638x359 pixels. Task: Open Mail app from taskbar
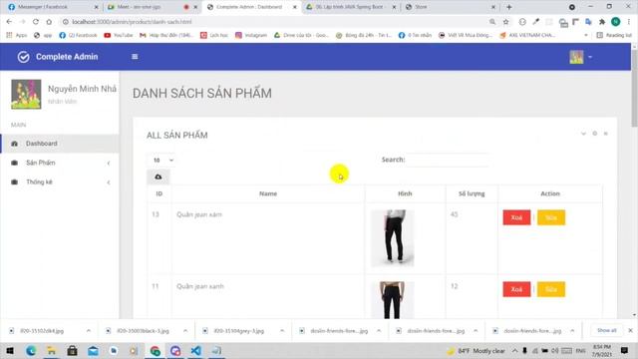point(93,351)
